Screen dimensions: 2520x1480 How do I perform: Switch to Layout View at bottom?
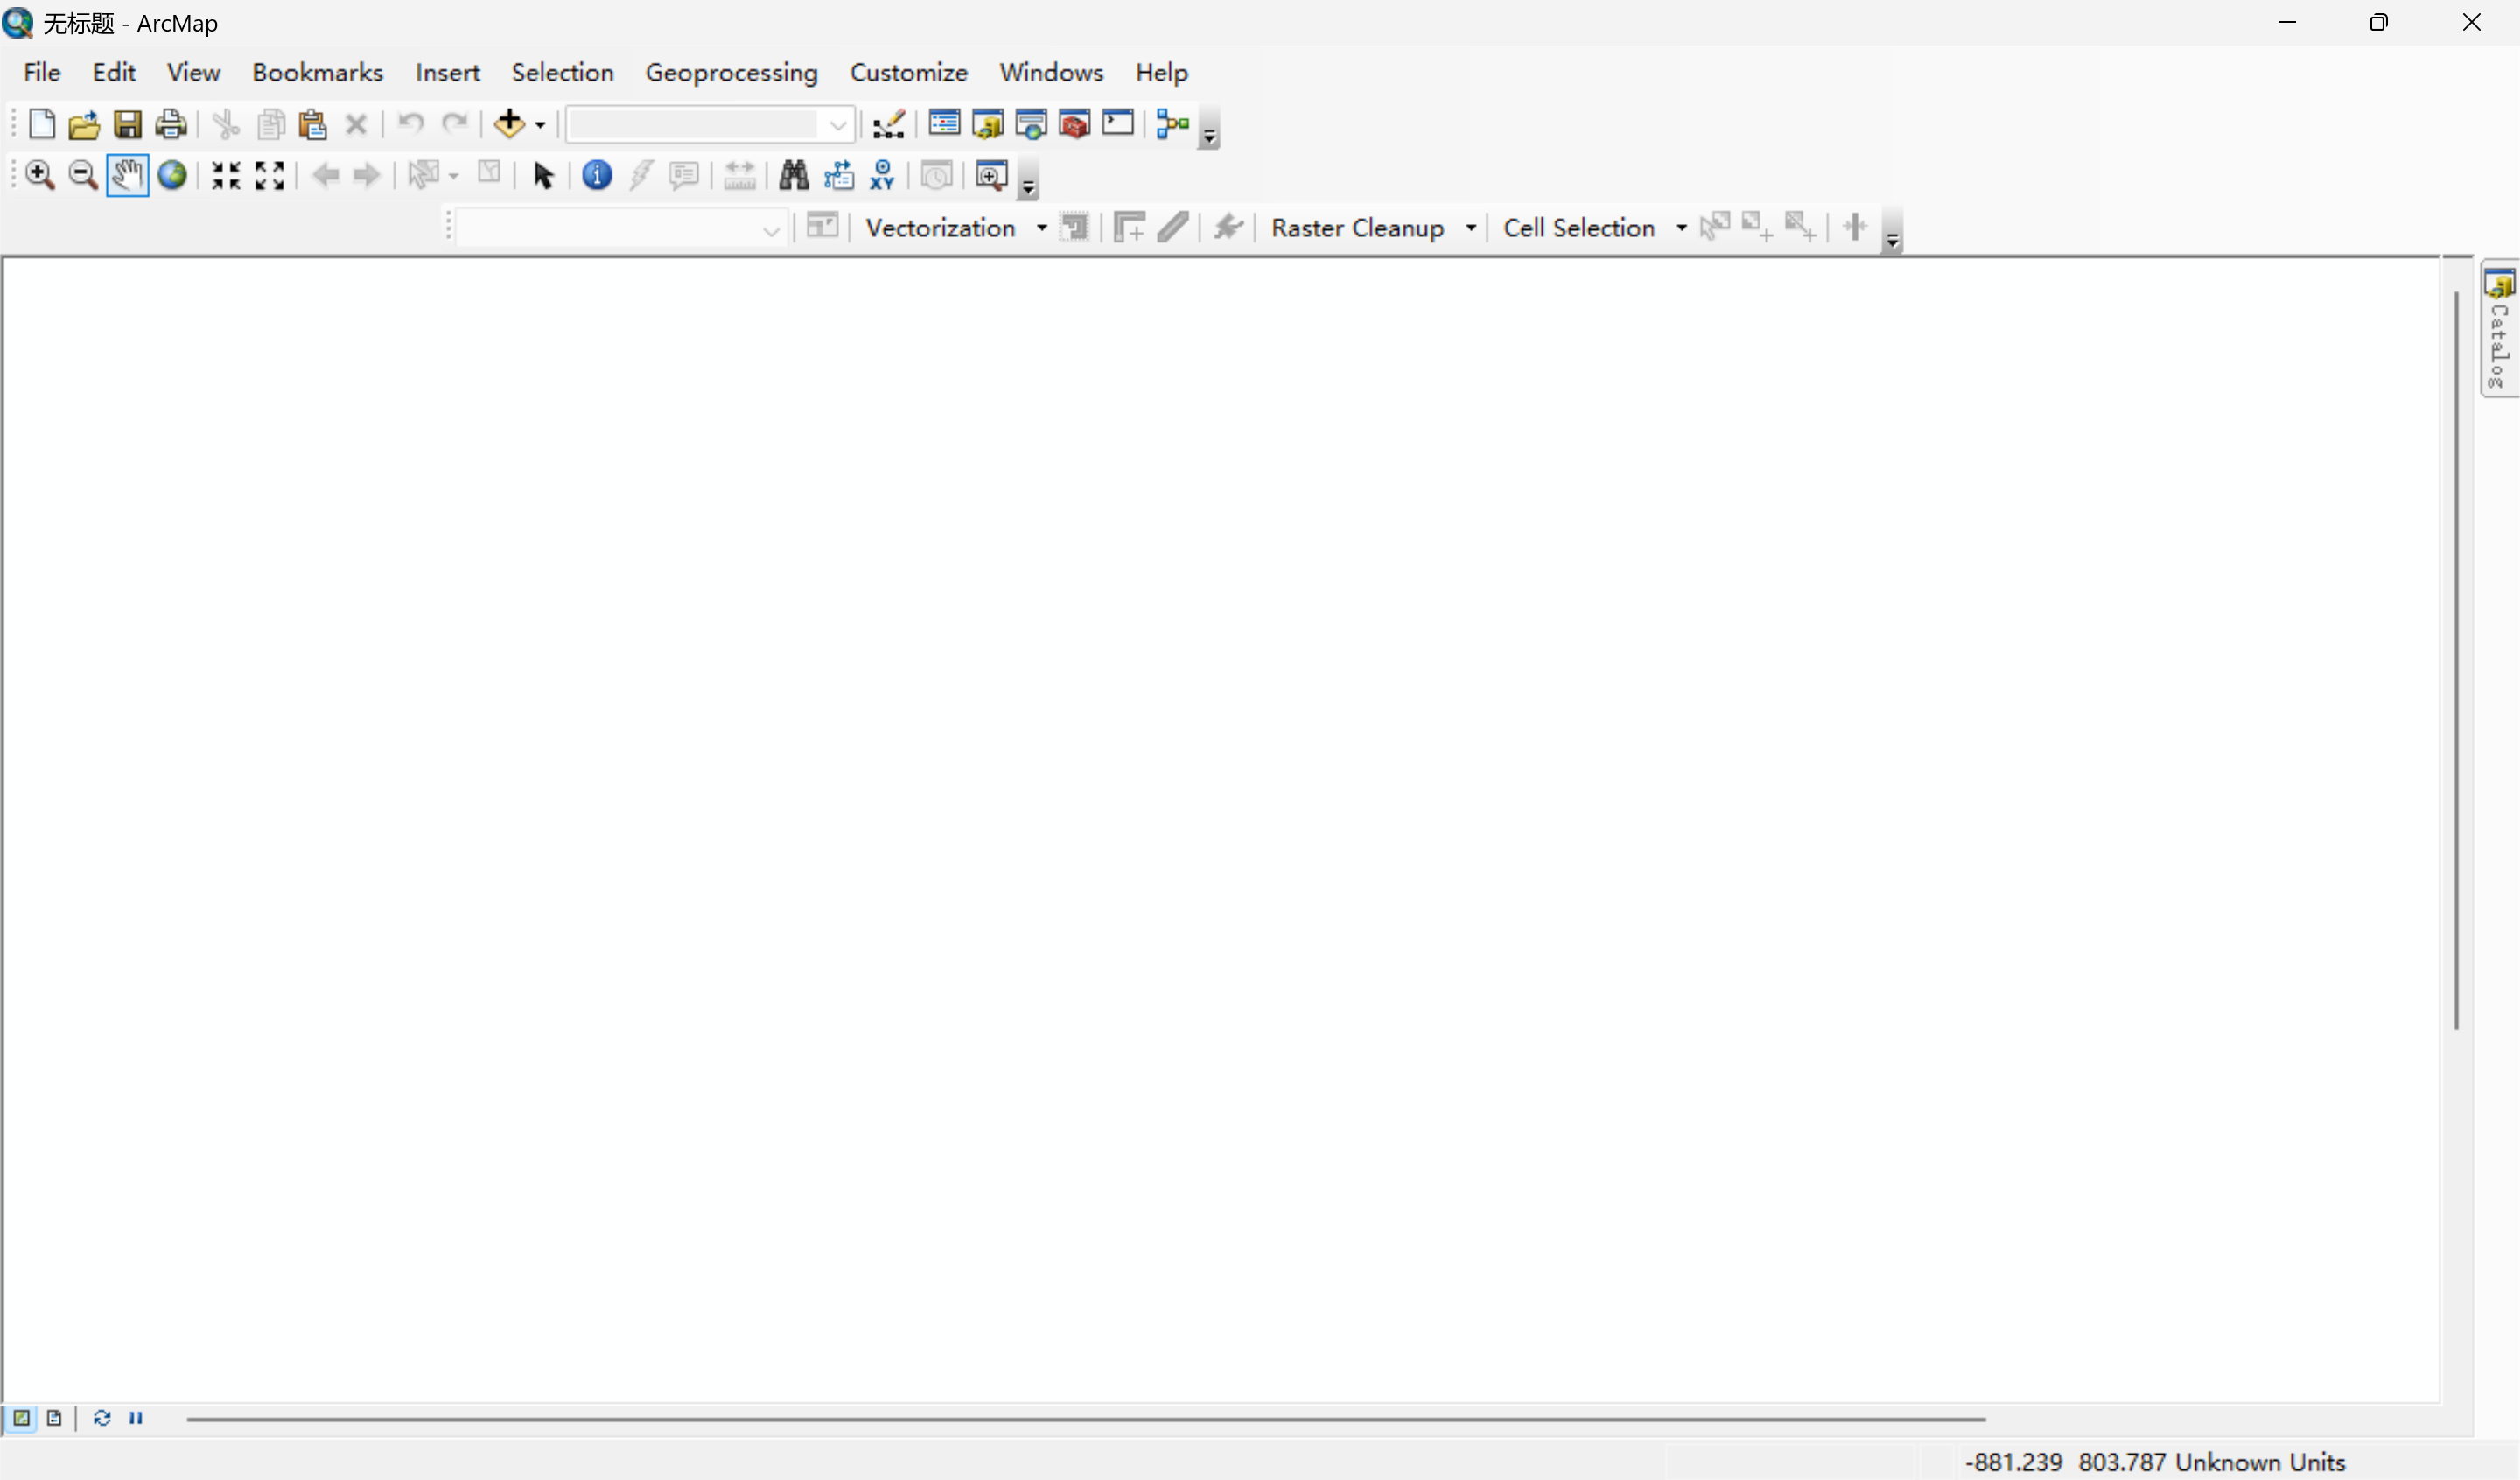(54, 1418)
